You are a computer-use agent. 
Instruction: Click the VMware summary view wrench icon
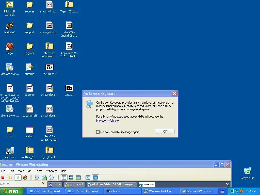click(x=88, y=177)
